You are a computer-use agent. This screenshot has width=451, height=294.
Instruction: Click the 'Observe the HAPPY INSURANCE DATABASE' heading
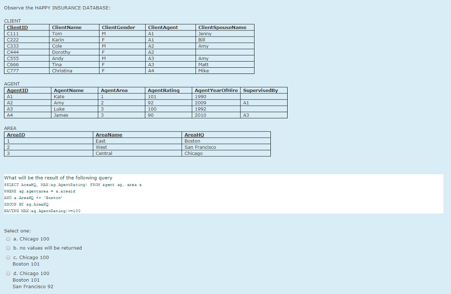pyautogui.click(x=57, y=8)
